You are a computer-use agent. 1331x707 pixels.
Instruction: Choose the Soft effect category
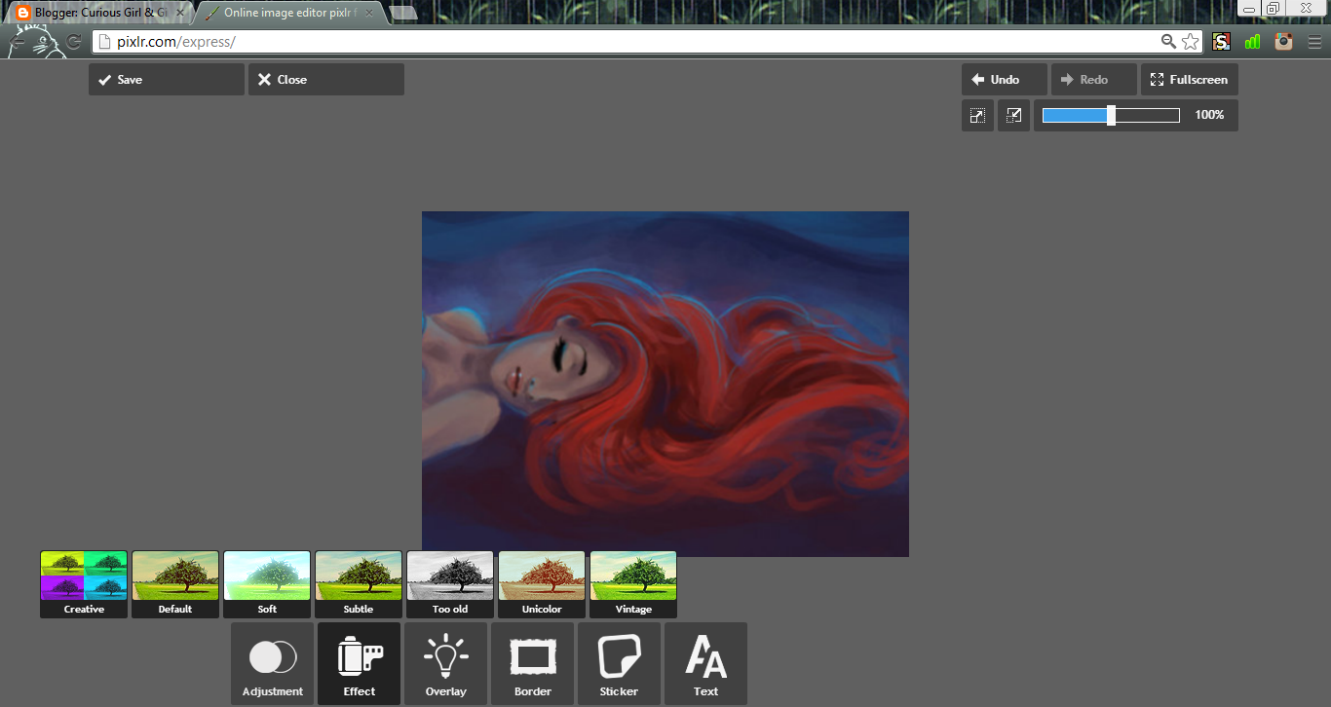(x=267, y=584)
